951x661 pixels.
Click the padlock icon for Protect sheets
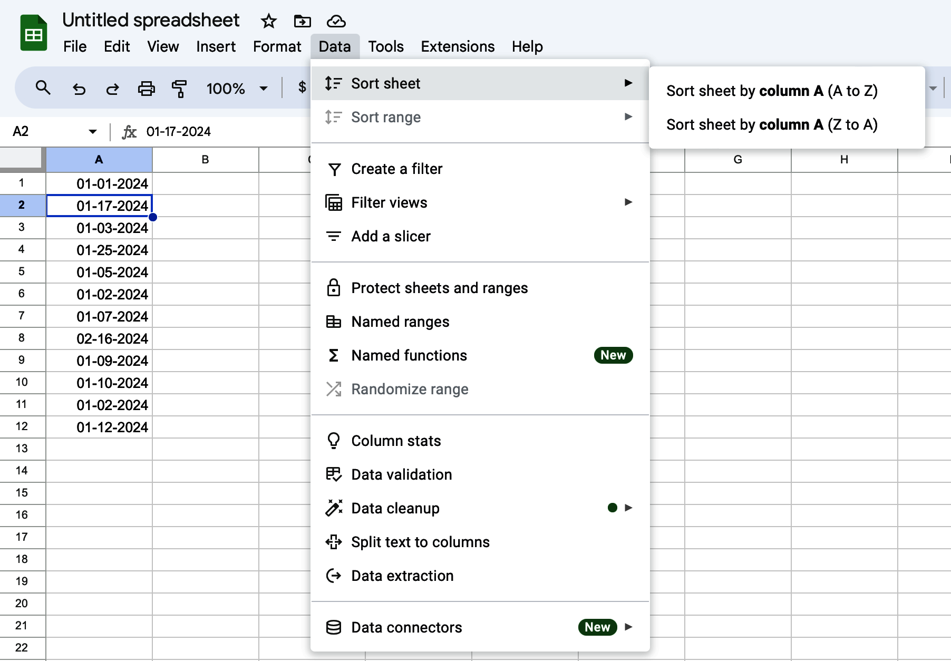333,288
